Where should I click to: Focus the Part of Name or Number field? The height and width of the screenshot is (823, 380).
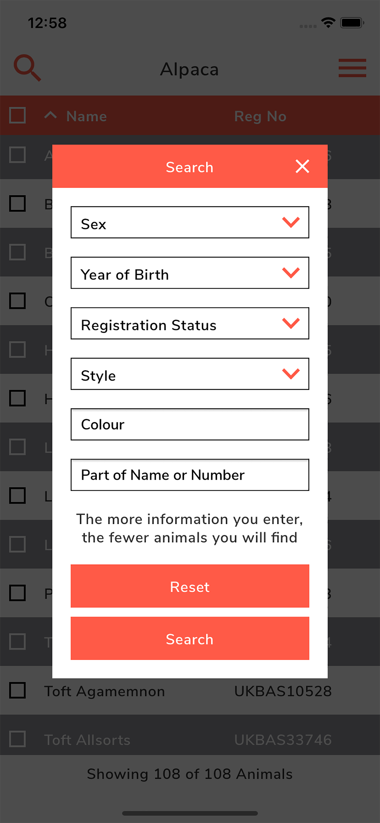[190, 475]
